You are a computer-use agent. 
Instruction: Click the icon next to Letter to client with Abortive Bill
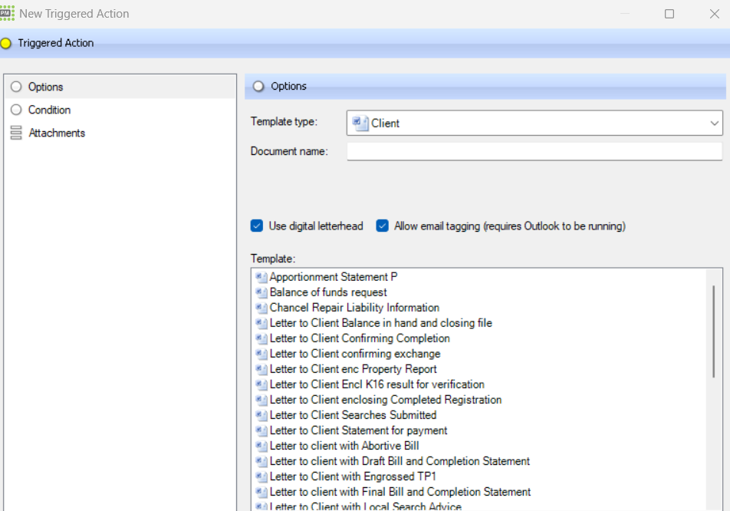click(261, 446)
